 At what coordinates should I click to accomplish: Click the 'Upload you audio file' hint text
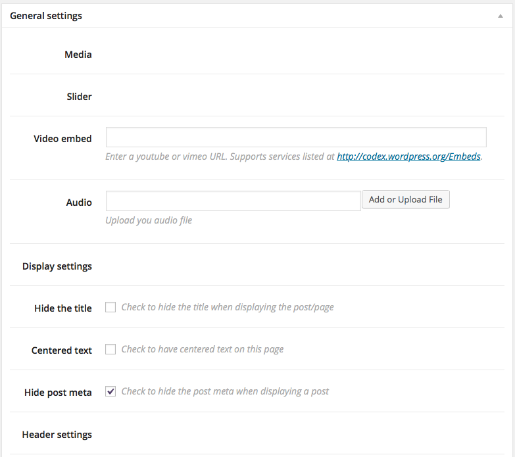point(149,220)
